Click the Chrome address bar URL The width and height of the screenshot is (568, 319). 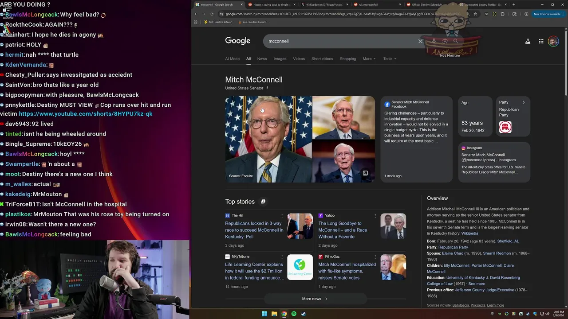342,14
